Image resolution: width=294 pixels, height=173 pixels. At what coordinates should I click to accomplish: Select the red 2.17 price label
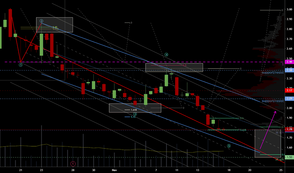(289, 90)
